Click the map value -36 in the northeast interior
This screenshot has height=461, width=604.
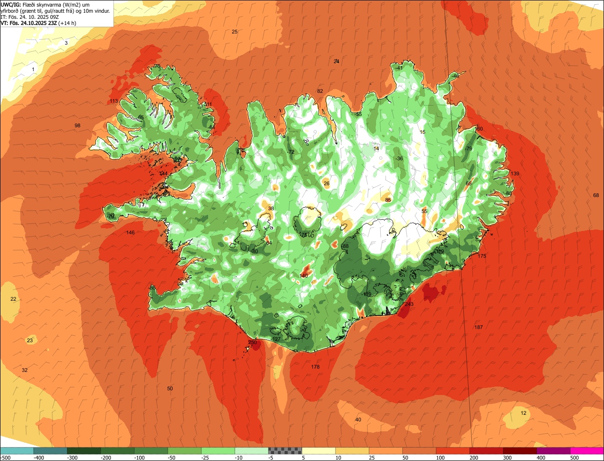pos(399,158)
